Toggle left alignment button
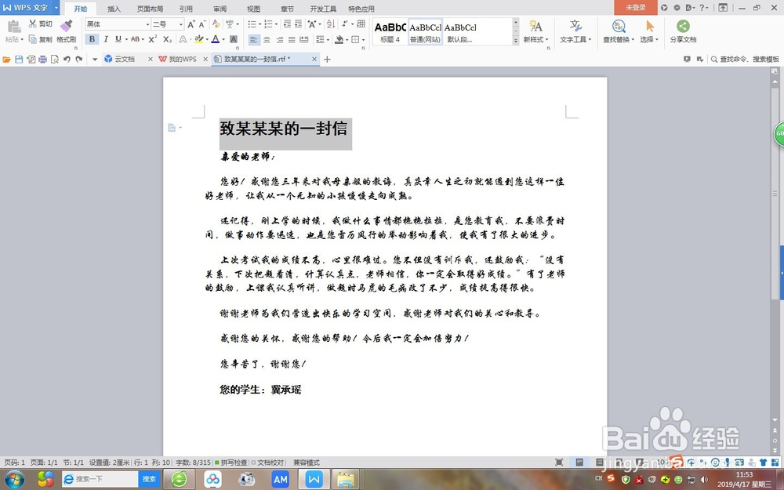 pos(255,39)
